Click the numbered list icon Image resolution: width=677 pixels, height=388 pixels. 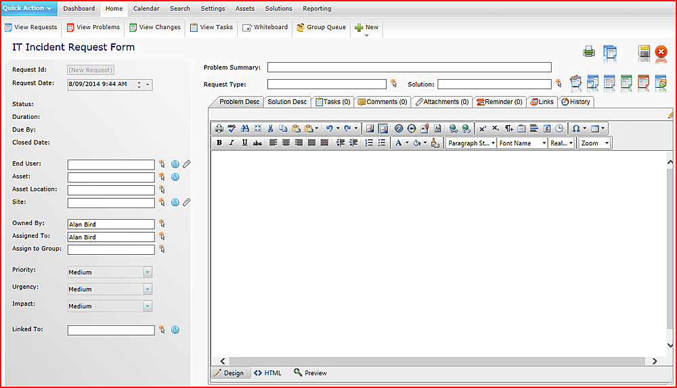click(369, 143)
